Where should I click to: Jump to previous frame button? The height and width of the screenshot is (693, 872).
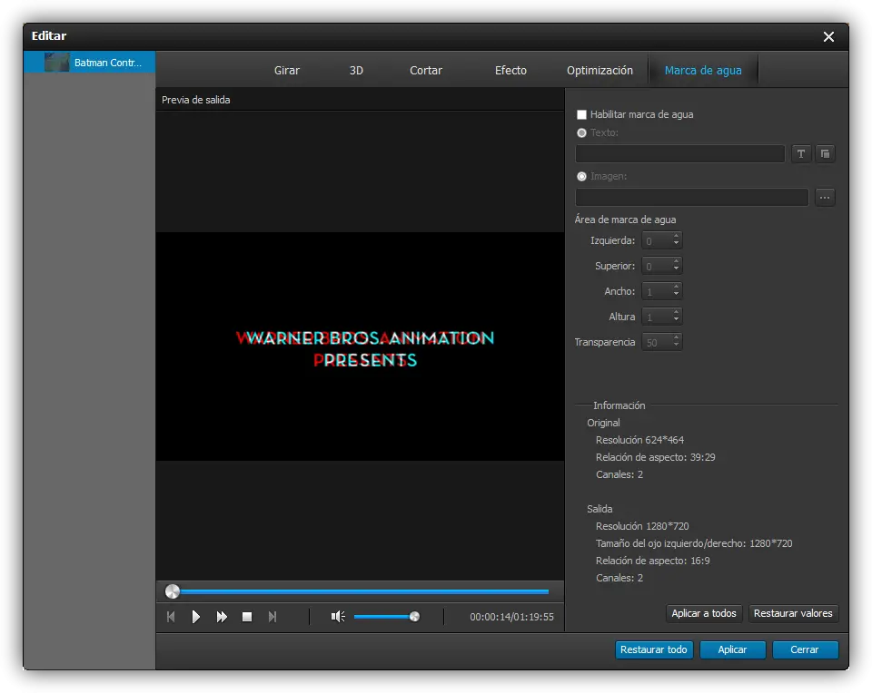[171, 617]
